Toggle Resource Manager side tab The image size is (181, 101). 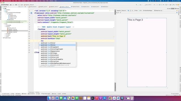click(1, 15)
